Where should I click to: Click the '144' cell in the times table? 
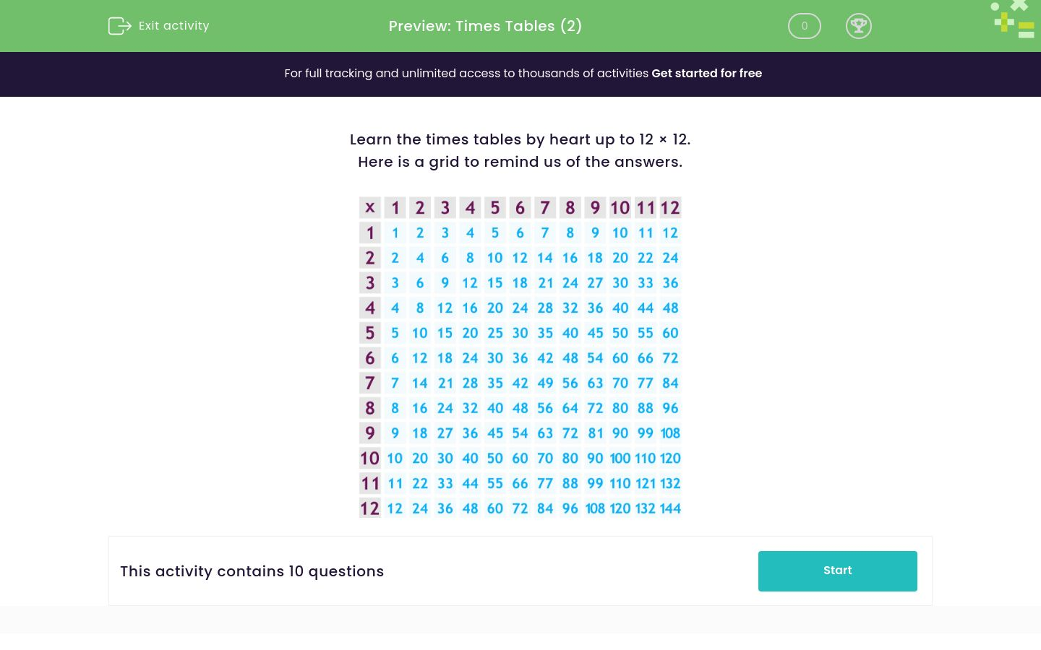[x=670, y=508]
